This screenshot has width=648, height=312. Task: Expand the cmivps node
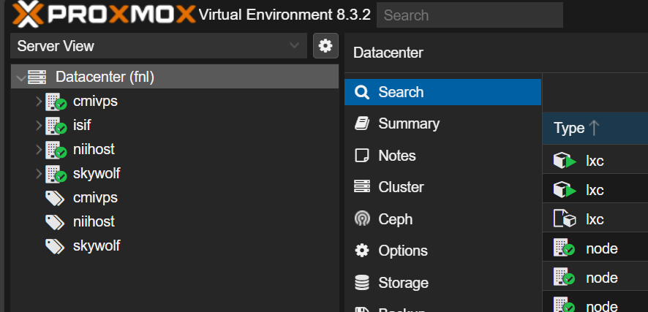pos(39,101)
